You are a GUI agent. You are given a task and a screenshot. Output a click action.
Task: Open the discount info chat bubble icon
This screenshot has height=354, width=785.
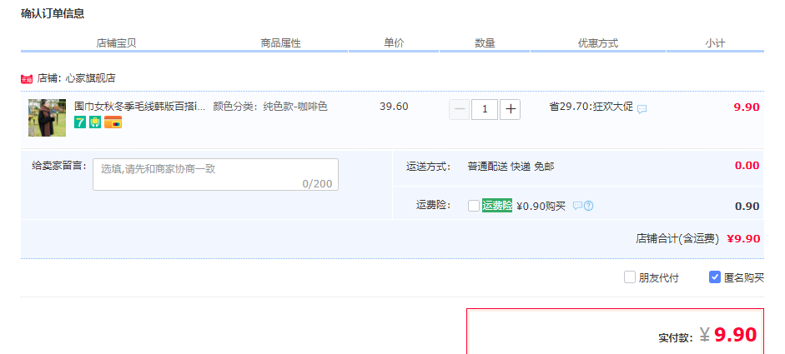(642, 108)
